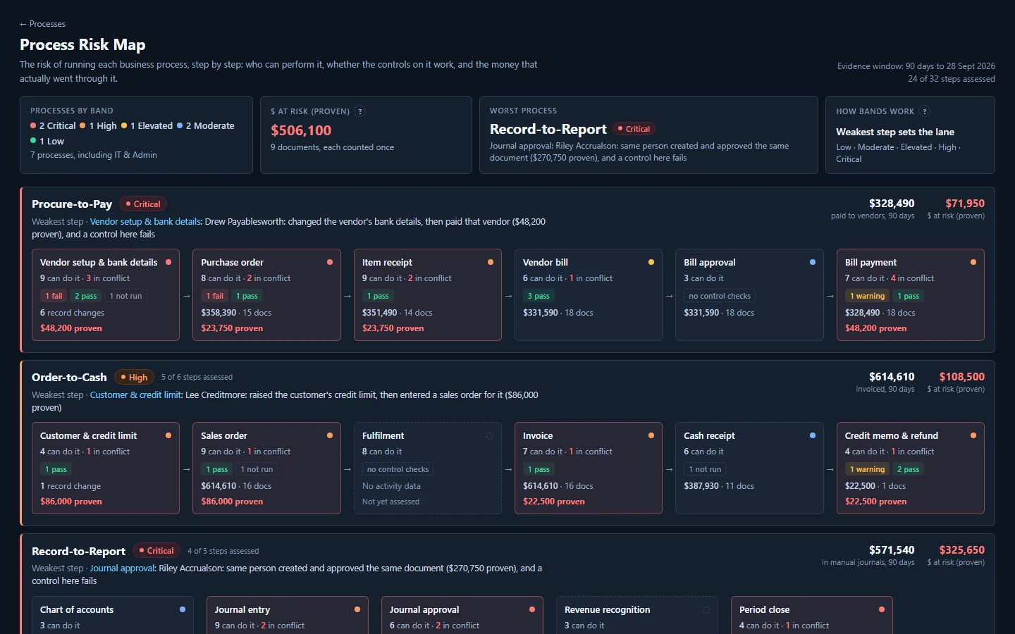Open the Item receipt step card

[428, 294]
